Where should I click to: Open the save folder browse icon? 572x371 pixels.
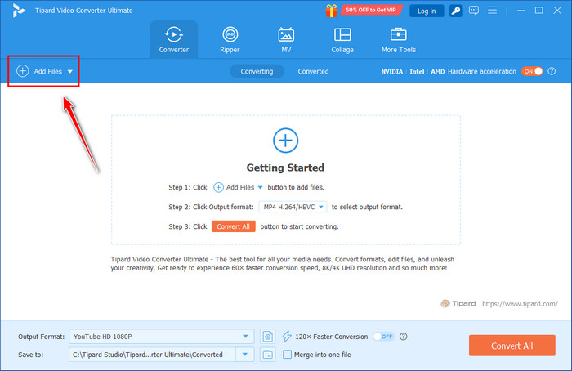click(267, 354)
